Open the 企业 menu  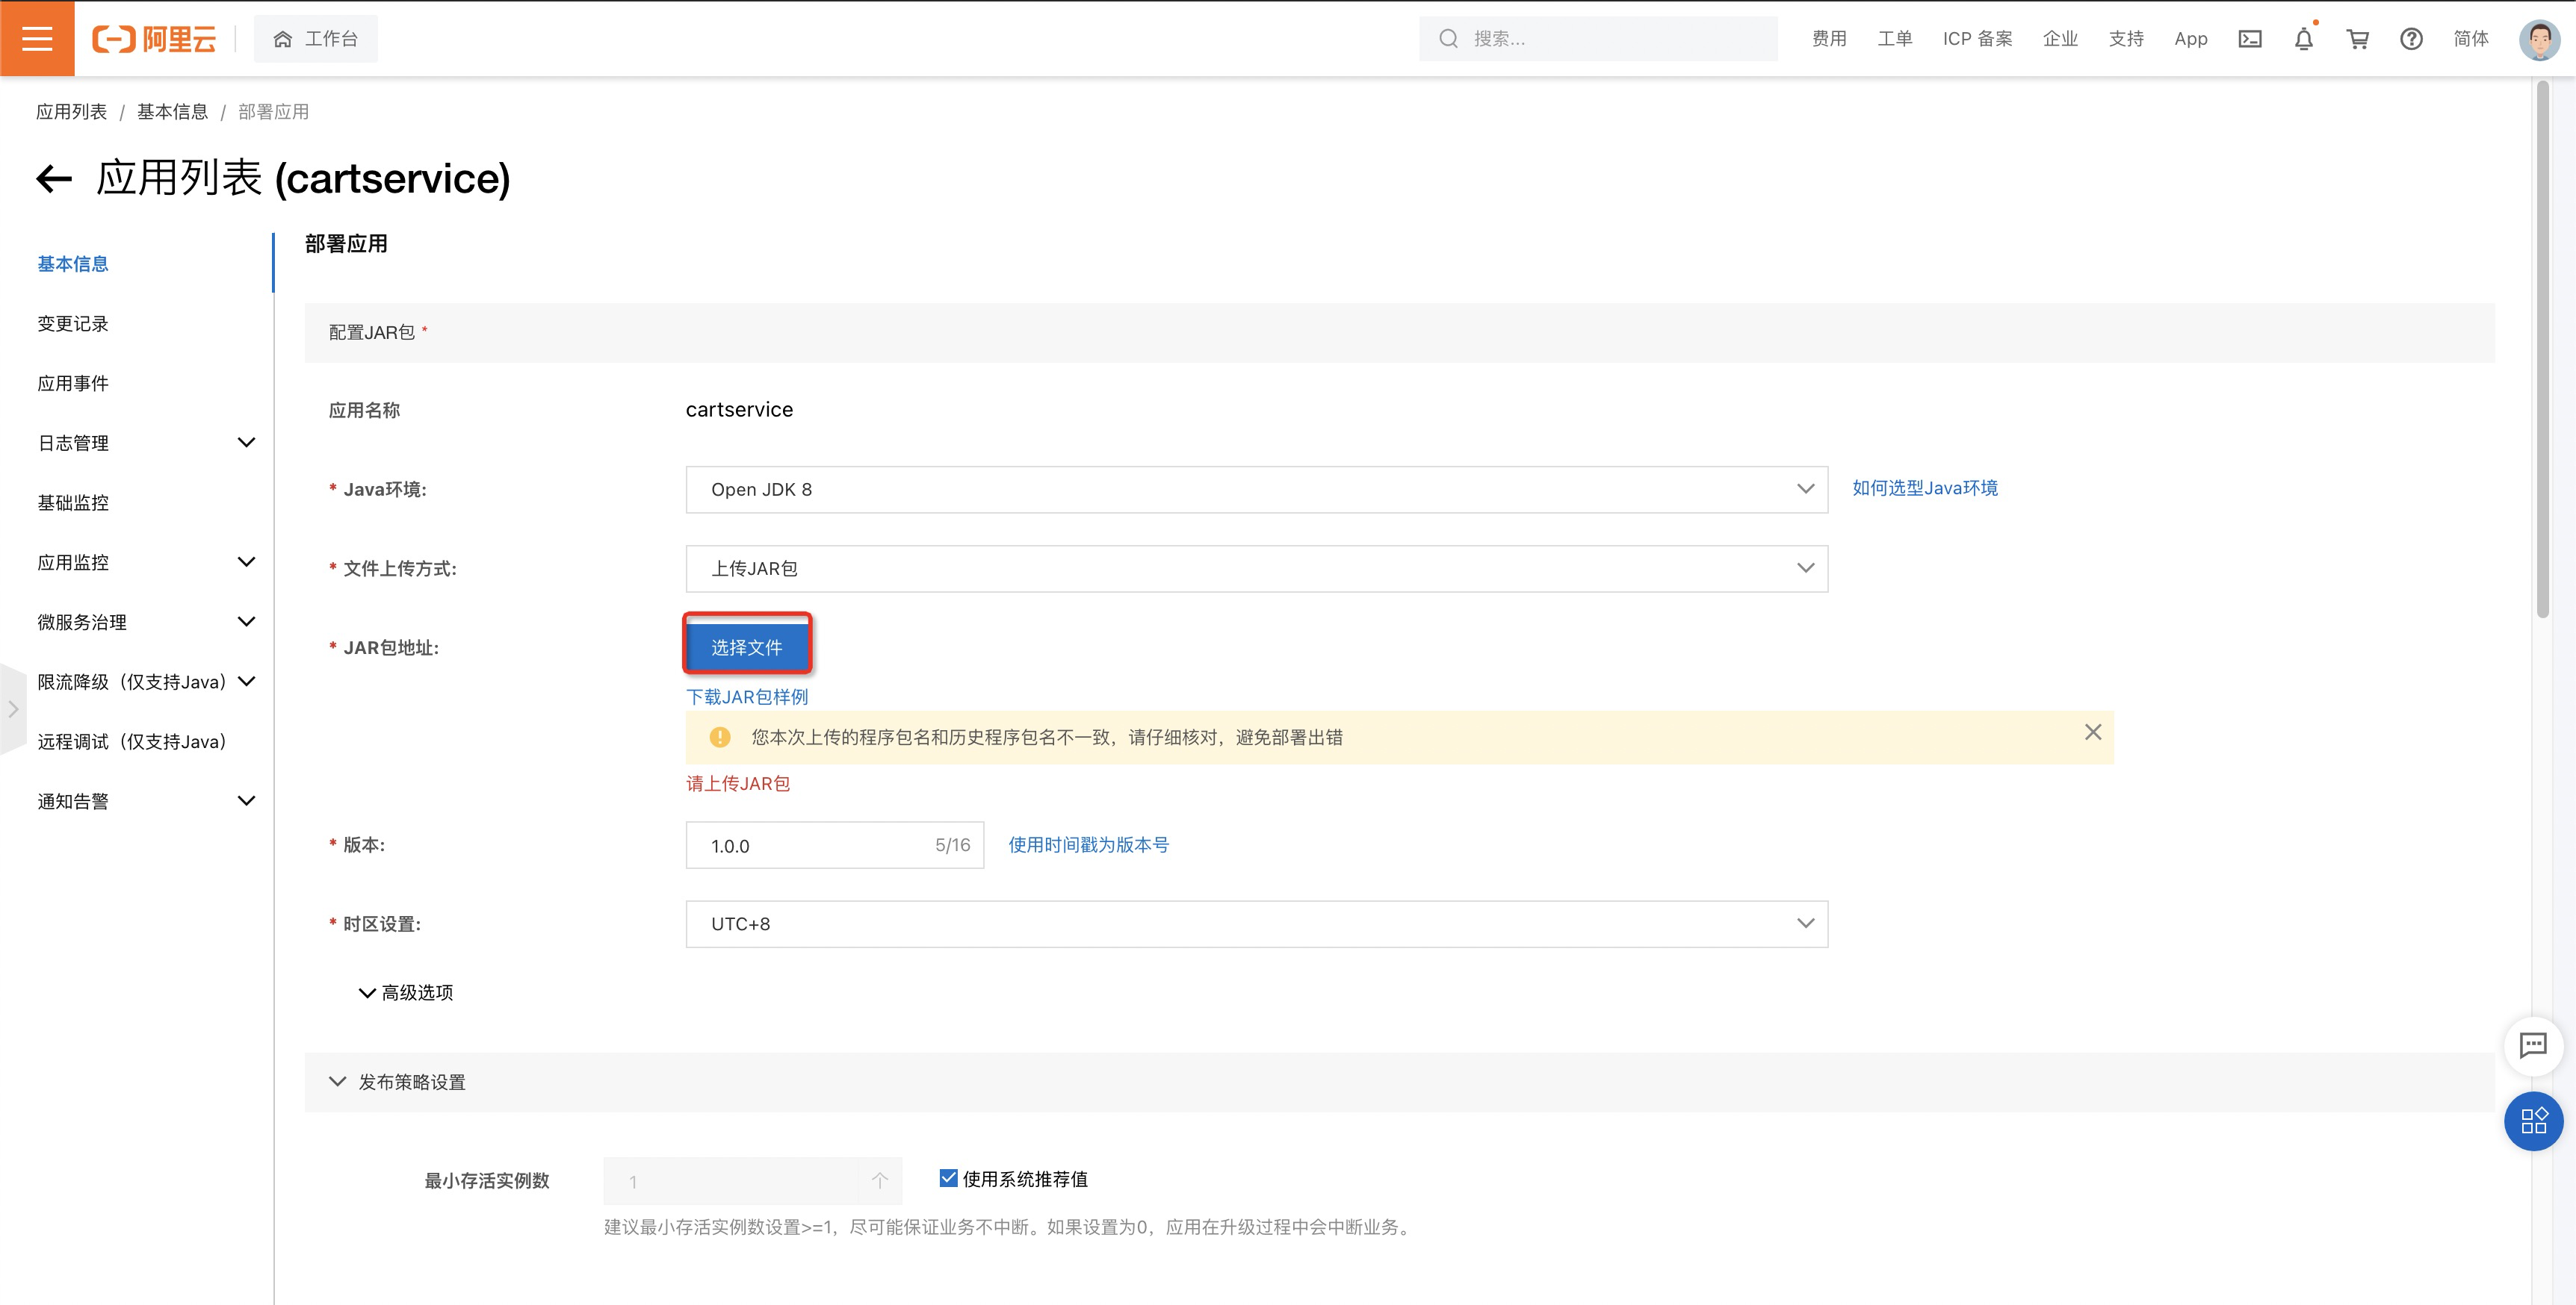[2060, 39]
